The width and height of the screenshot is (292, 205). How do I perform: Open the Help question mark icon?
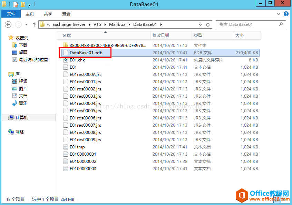[x=286, y=14]
